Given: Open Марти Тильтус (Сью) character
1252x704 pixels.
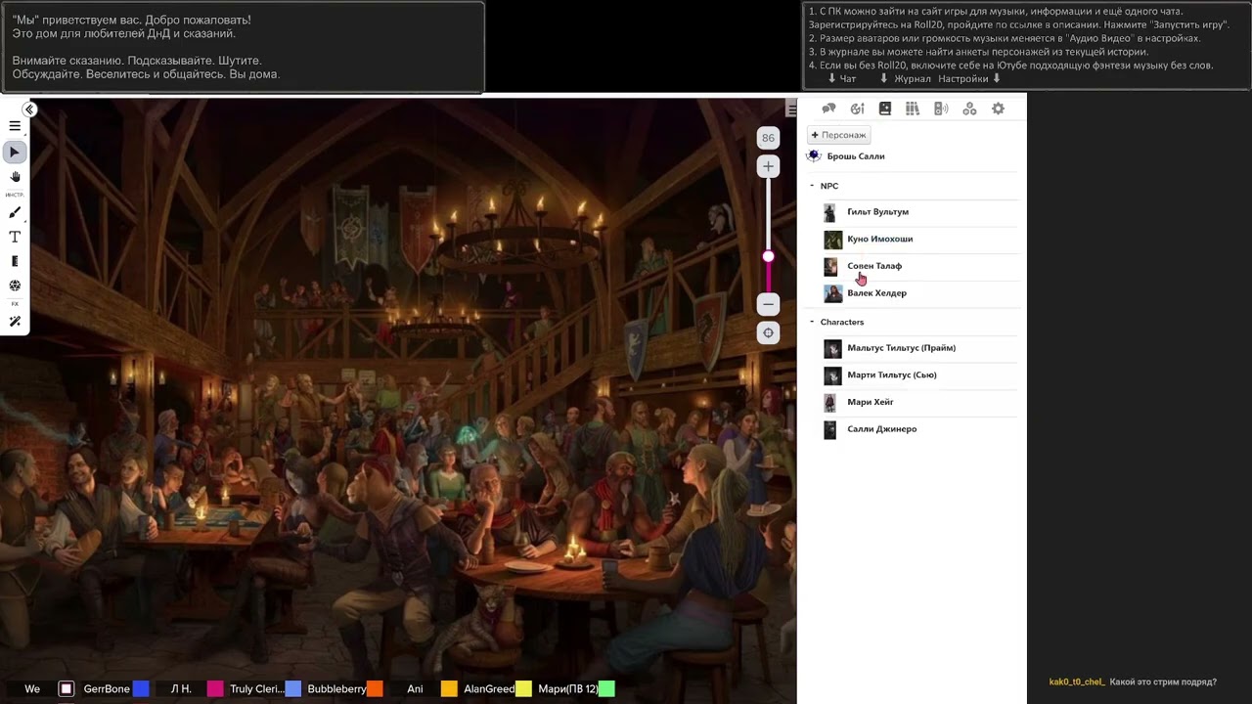Looking at the screenshot, I should click(891, 375).
